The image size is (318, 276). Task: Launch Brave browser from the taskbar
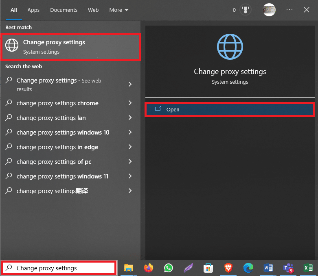click(228, 268)
